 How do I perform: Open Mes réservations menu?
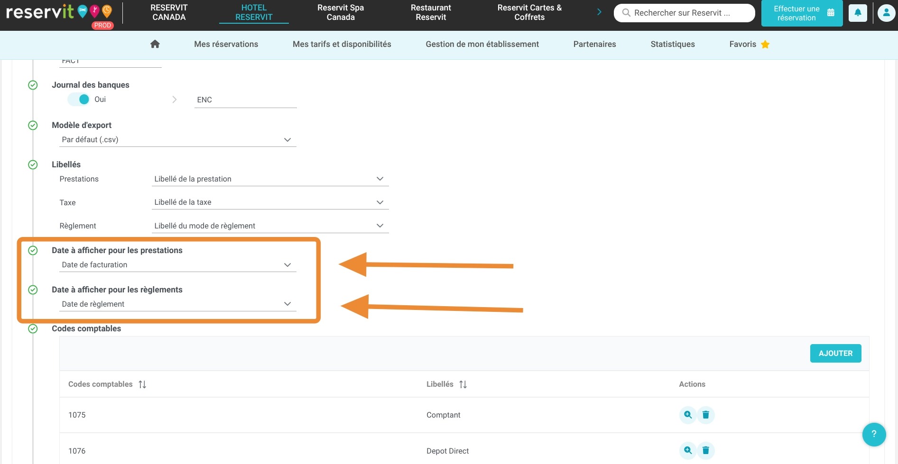tap(226, 44)
